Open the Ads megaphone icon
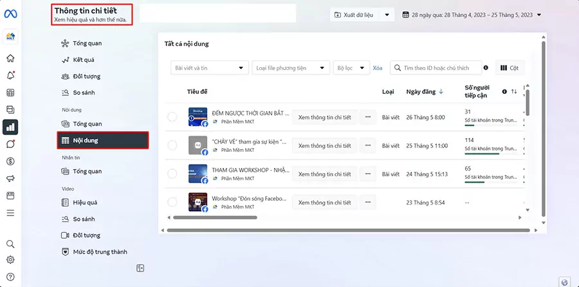Screen dimensions: 579x287 pyautogui.click(x=10, y=178)
